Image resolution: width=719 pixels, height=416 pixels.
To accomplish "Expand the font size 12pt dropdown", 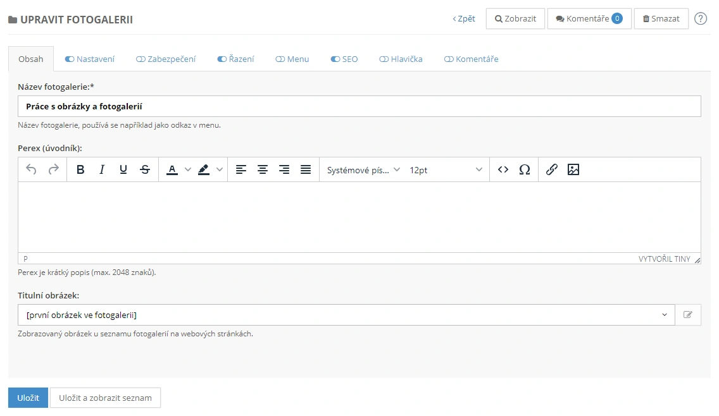I will tap(446, 169).
